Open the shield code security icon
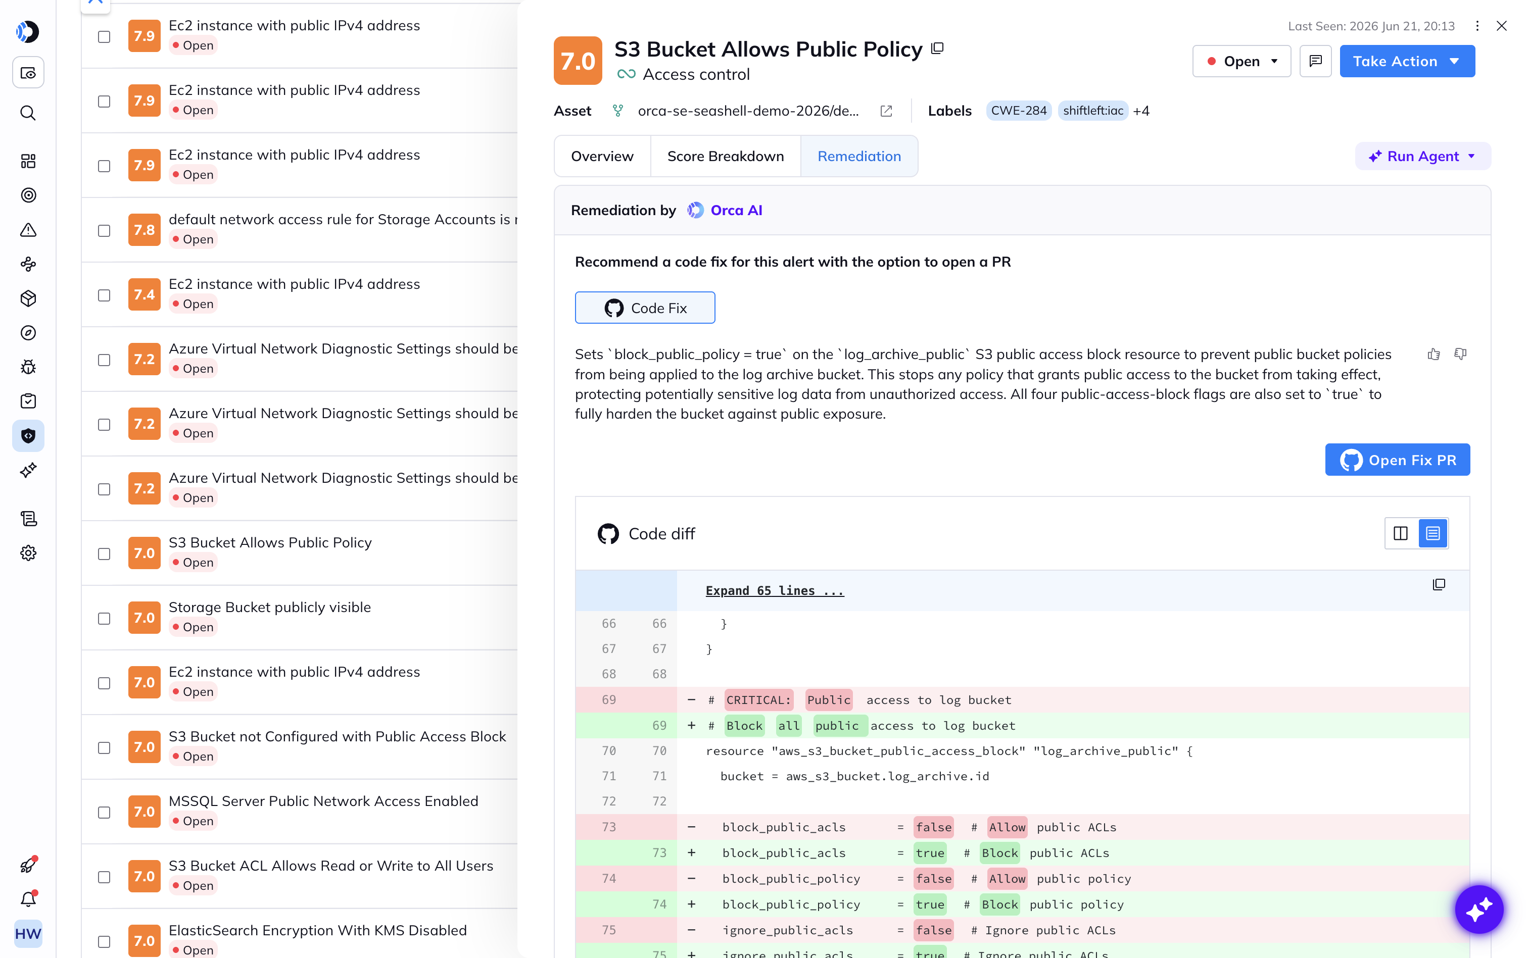 pyautogui.click(x=28, y=436)
